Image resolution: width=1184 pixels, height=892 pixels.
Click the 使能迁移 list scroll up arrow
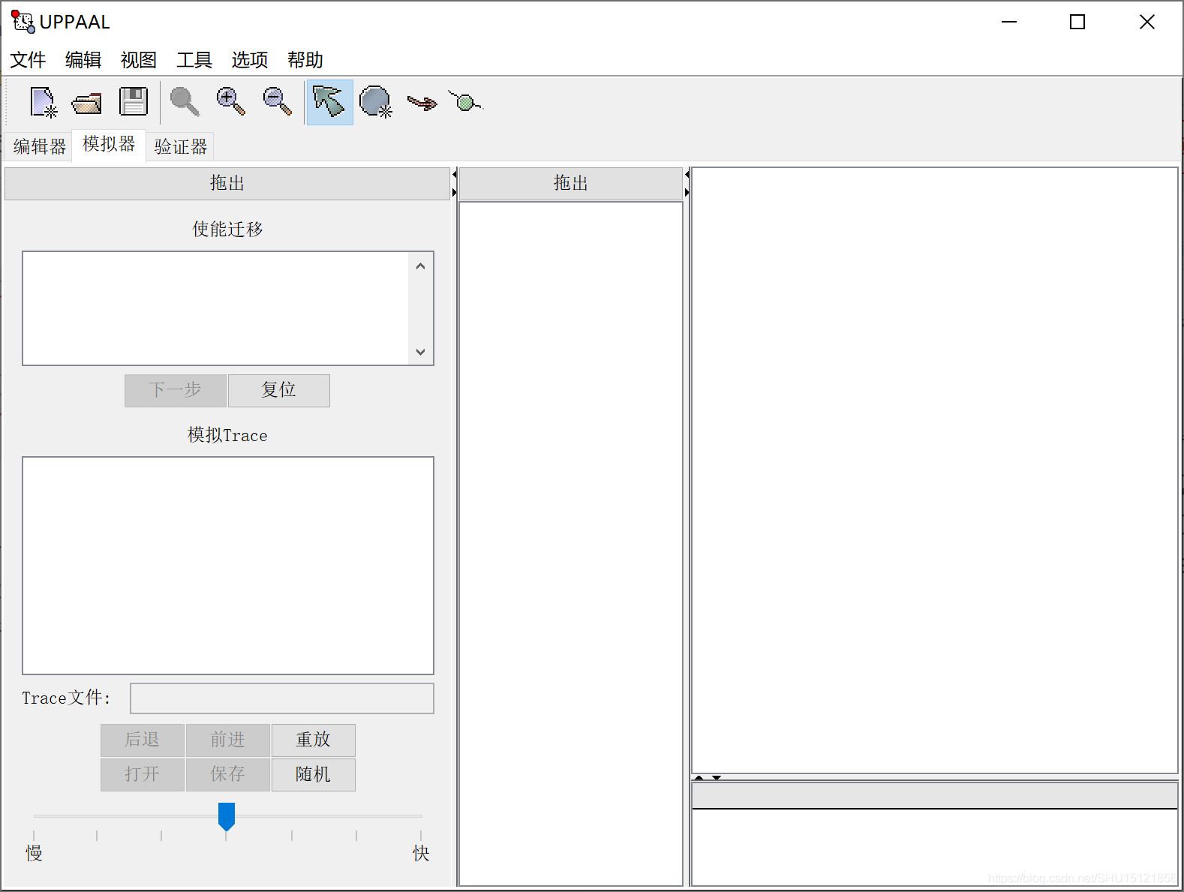pyautogui.click(x=420, y=266)
